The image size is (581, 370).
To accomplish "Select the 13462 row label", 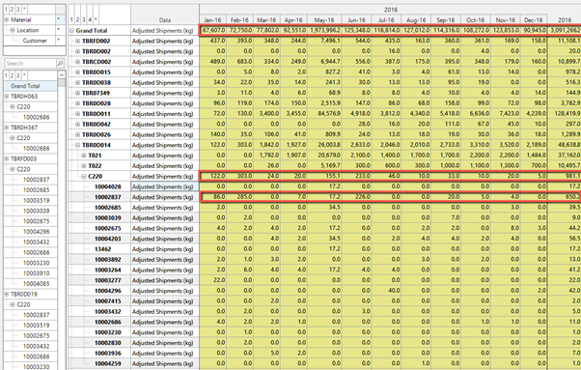I will tap(102, 249).
